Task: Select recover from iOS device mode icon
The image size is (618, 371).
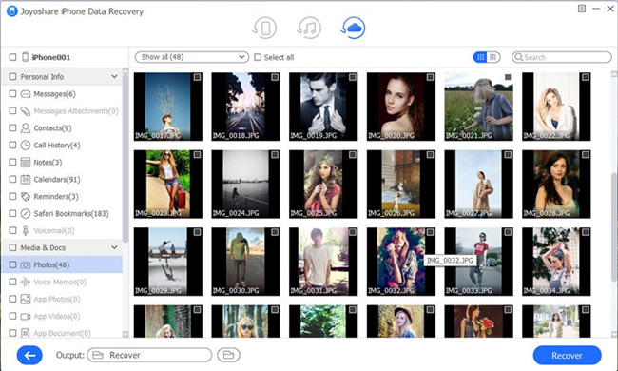Action: [x=264, y=28]
